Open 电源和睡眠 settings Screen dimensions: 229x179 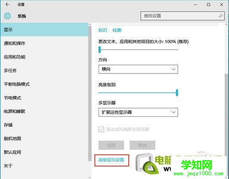pos(44,111)
